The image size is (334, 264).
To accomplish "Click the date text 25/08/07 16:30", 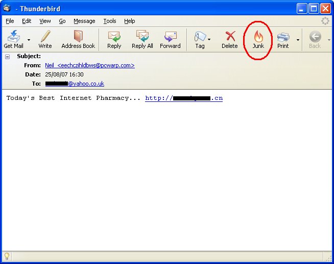I will tap(64, 74).
